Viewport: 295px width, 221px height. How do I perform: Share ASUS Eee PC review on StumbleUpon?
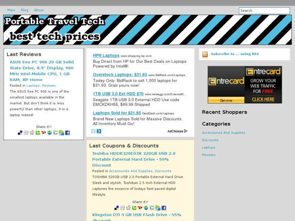[x=50, y=133]
